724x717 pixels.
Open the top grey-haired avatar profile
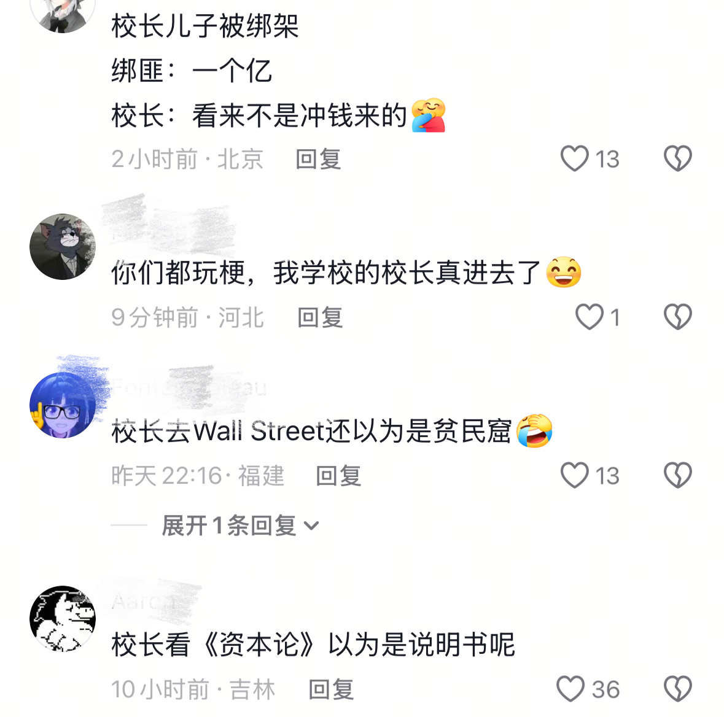coord(63,14)
